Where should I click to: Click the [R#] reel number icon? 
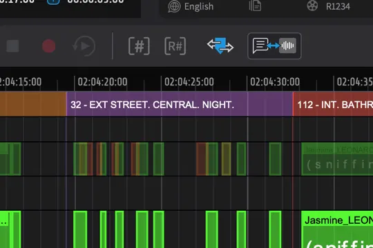[x=175, y=46]
